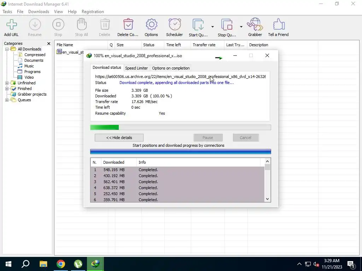Open the Windows Start button
The width and height of the screenshot is (362, 271).
[8, 264]
